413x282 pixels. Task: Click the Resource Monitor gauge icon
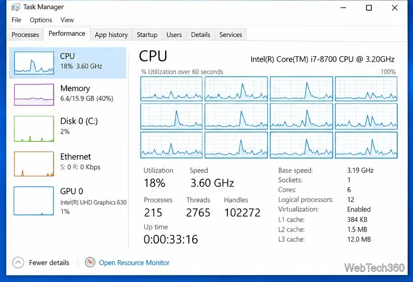[90, 263]
